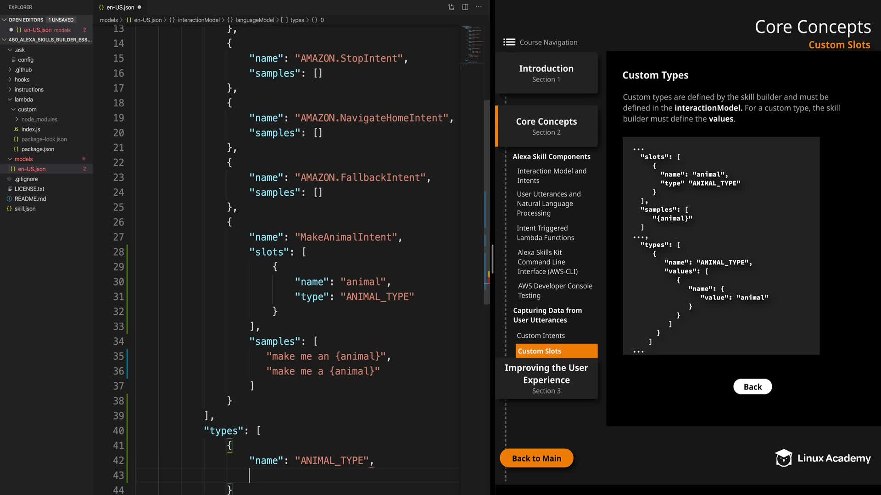This screenshot has width=881, height=495.
Task: Click the Split Editor Right icon
Action: [465, 7]
